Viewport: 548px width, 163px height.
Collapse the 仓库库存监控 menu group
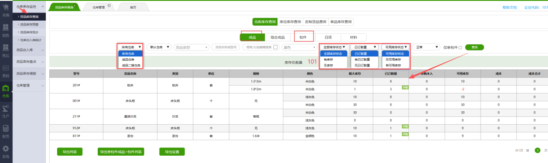pyautogui.click(x=29, y=7)
